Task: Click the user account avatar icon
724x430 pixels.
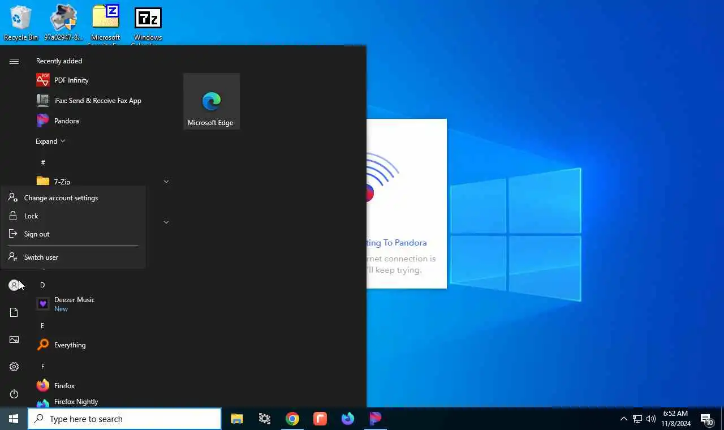Action: point(14,285)
